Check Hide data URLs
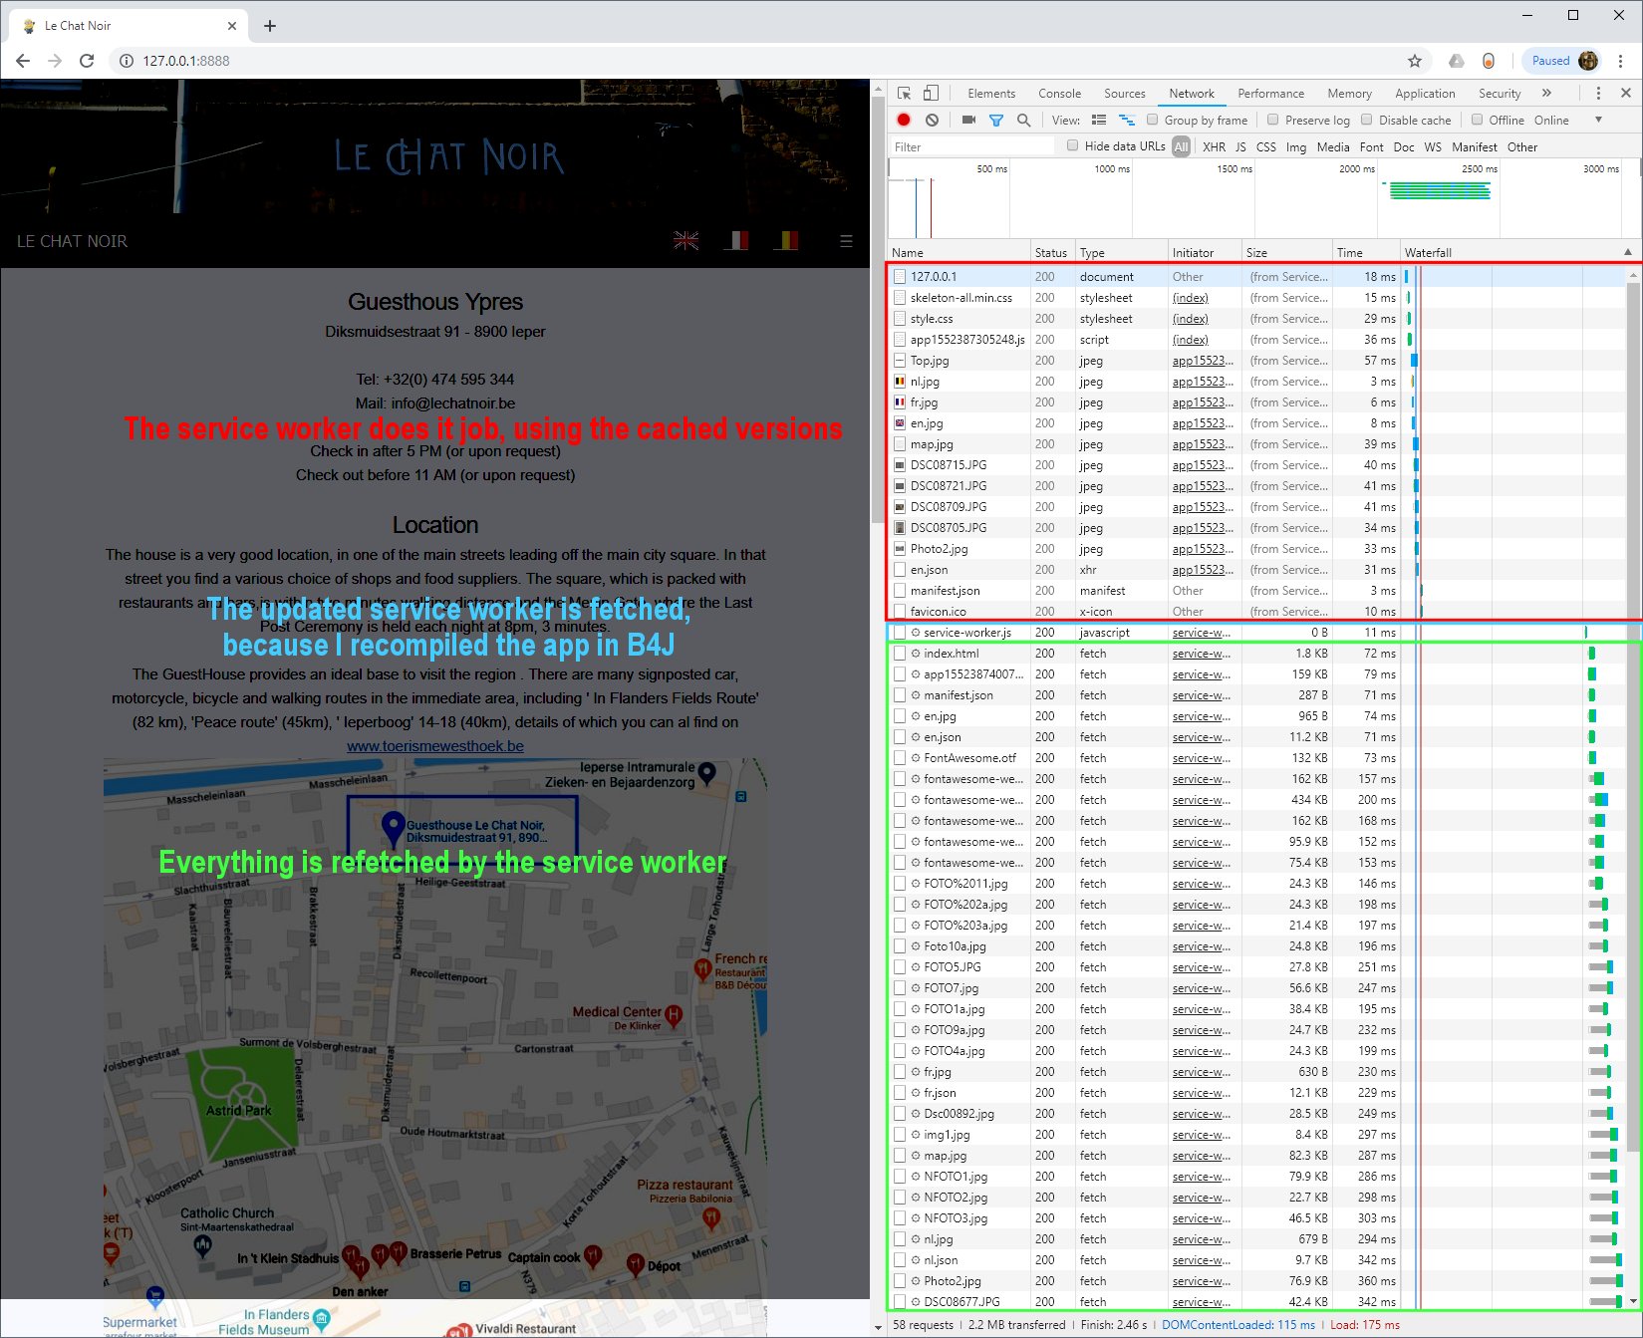Screen dimensions: 1643x1338 point(1073,145)
